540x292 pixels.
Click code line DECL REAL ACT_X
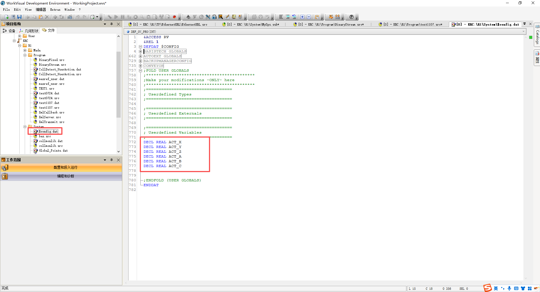click(162, 142)
